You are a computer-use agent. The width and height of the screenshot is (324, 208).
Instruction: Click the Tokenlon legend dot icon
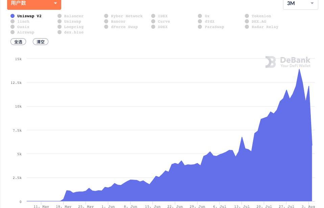pos(247,16)
